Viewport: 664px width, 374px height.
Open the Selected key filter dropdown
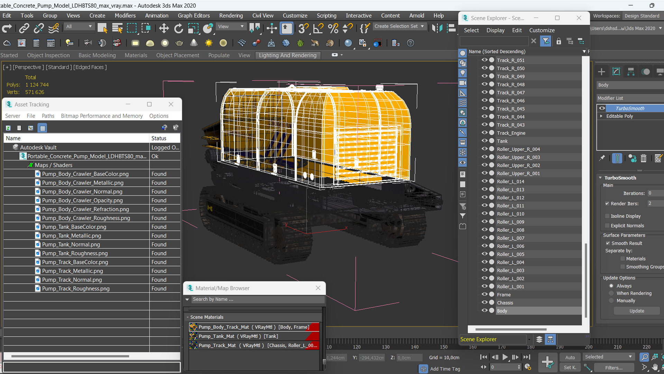608,357
